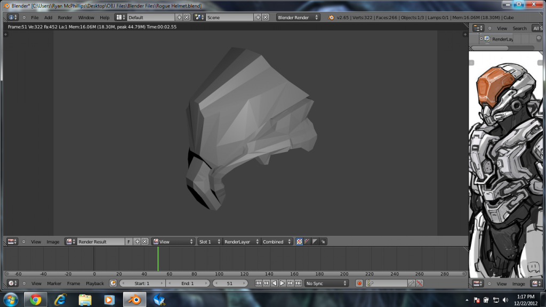
Task: Open the timeline Marker menu
Action: coord(54,283)
